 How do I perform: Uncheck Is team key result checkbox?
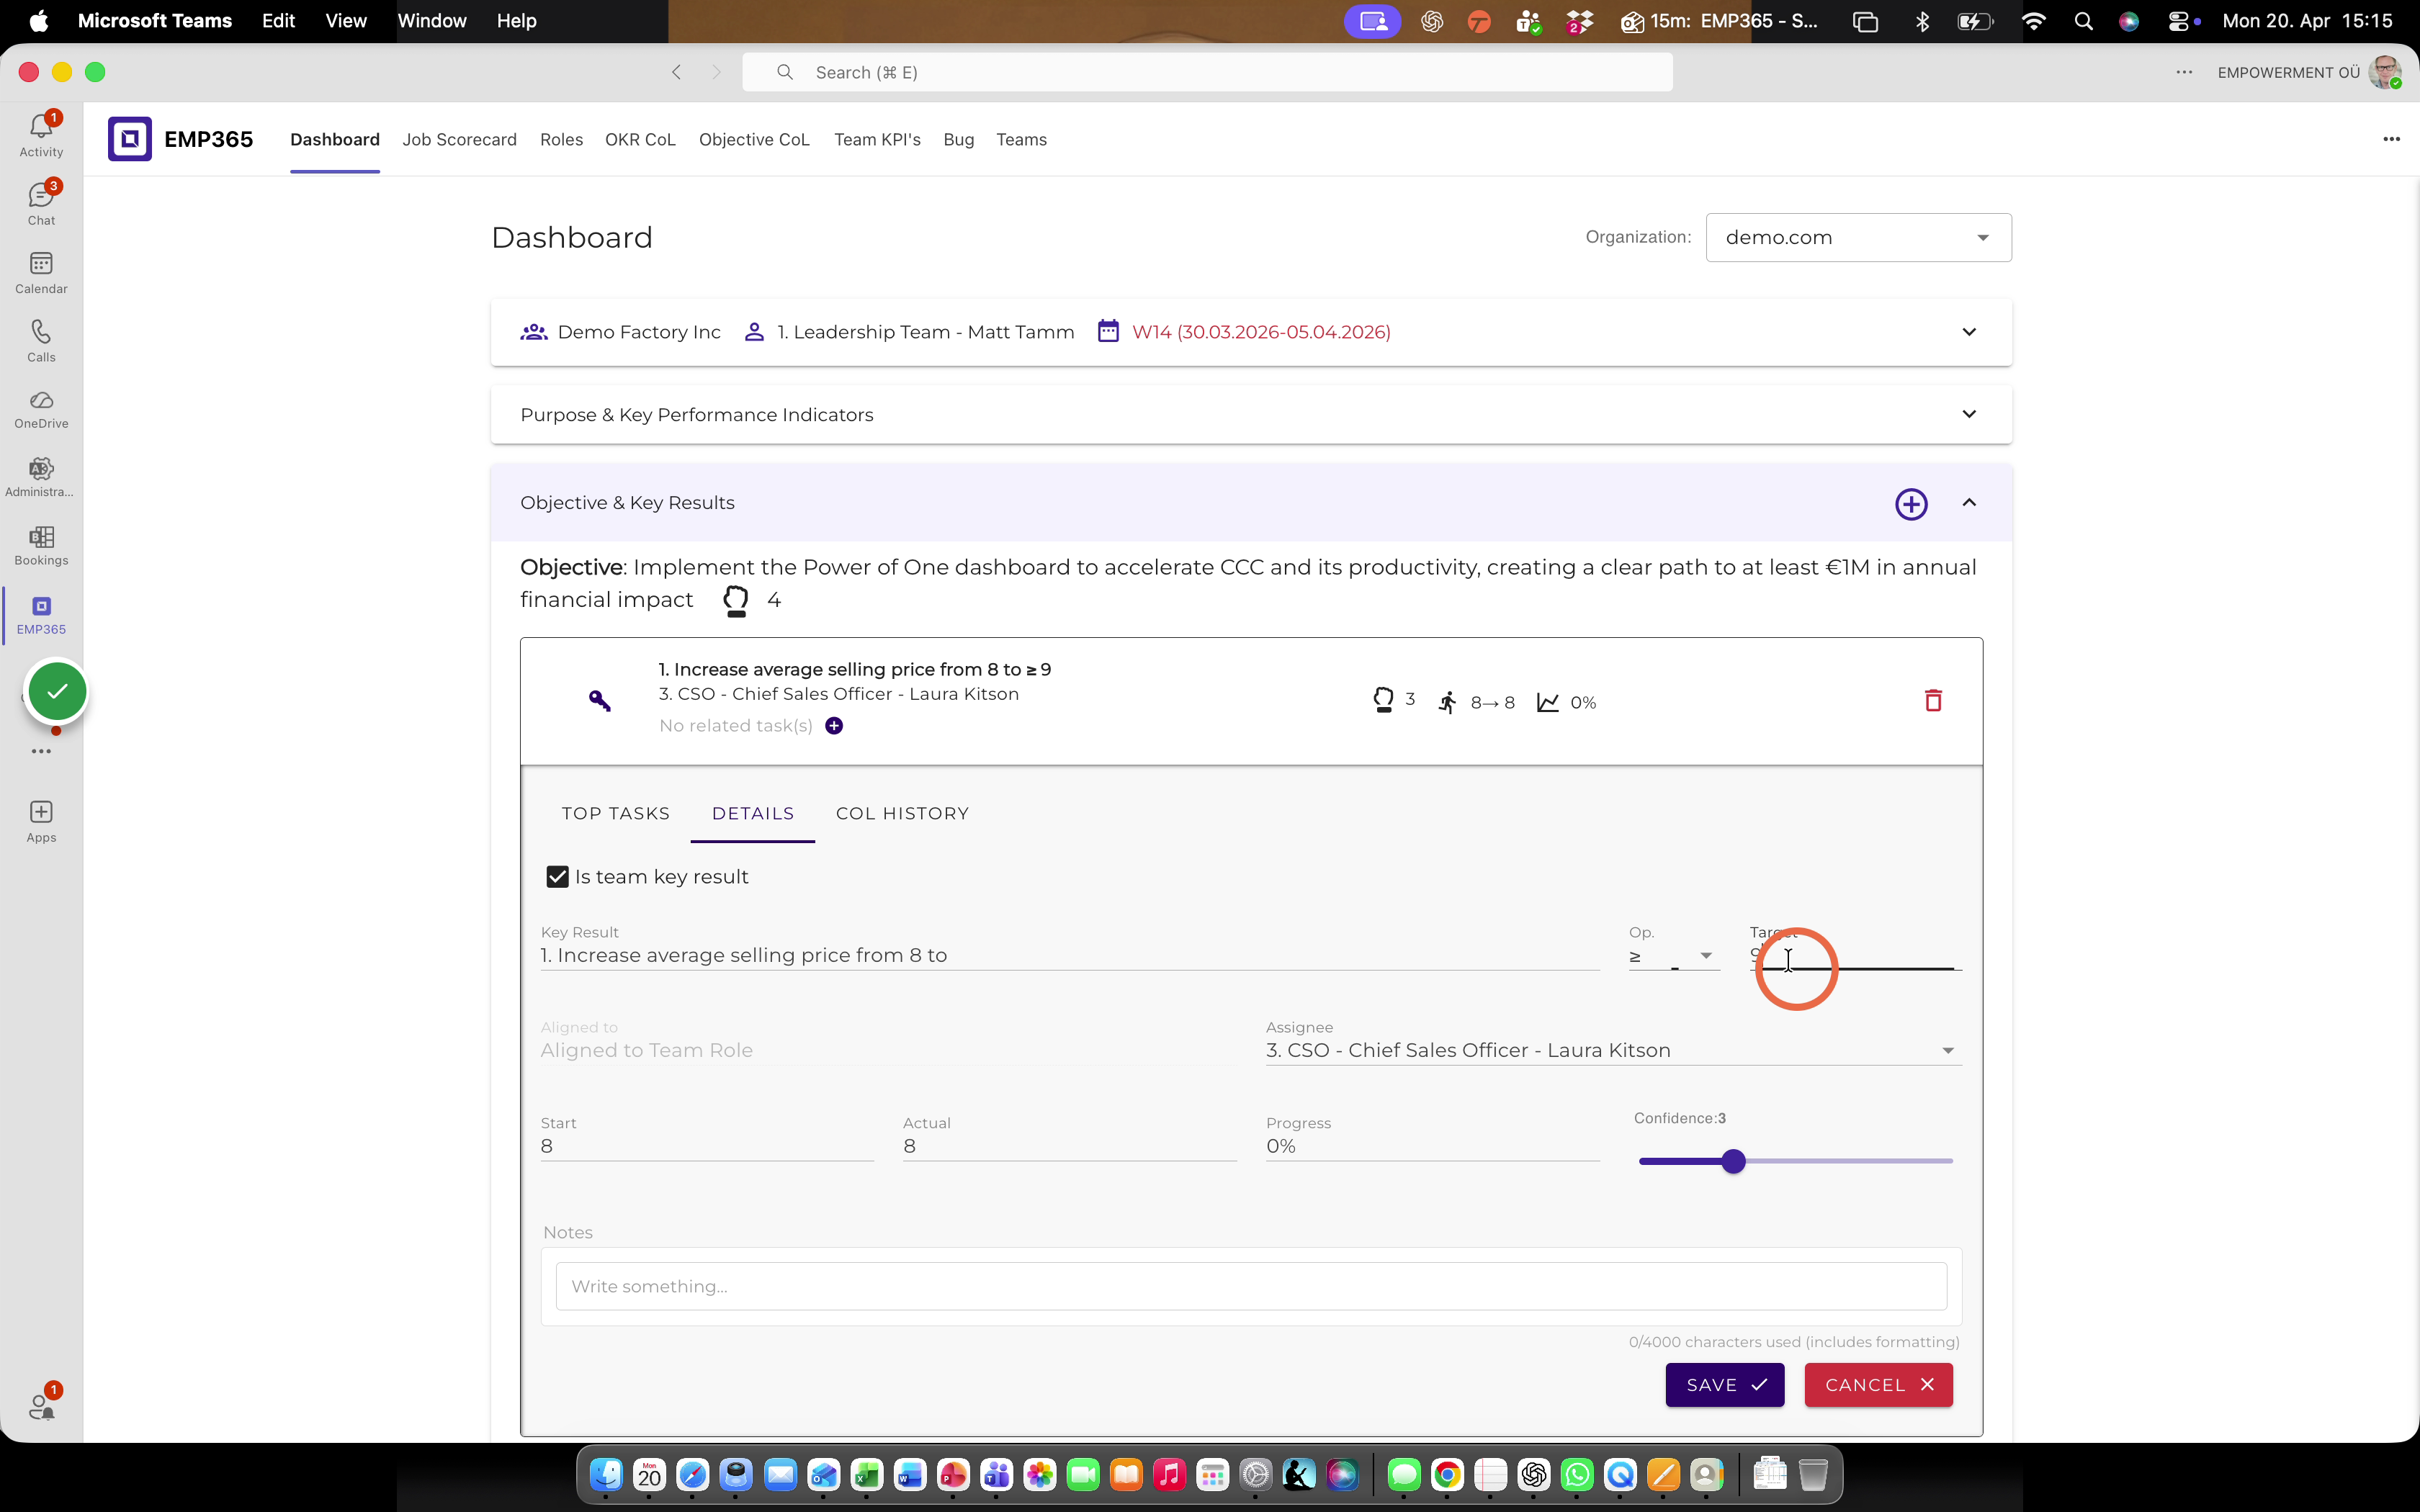557,877
